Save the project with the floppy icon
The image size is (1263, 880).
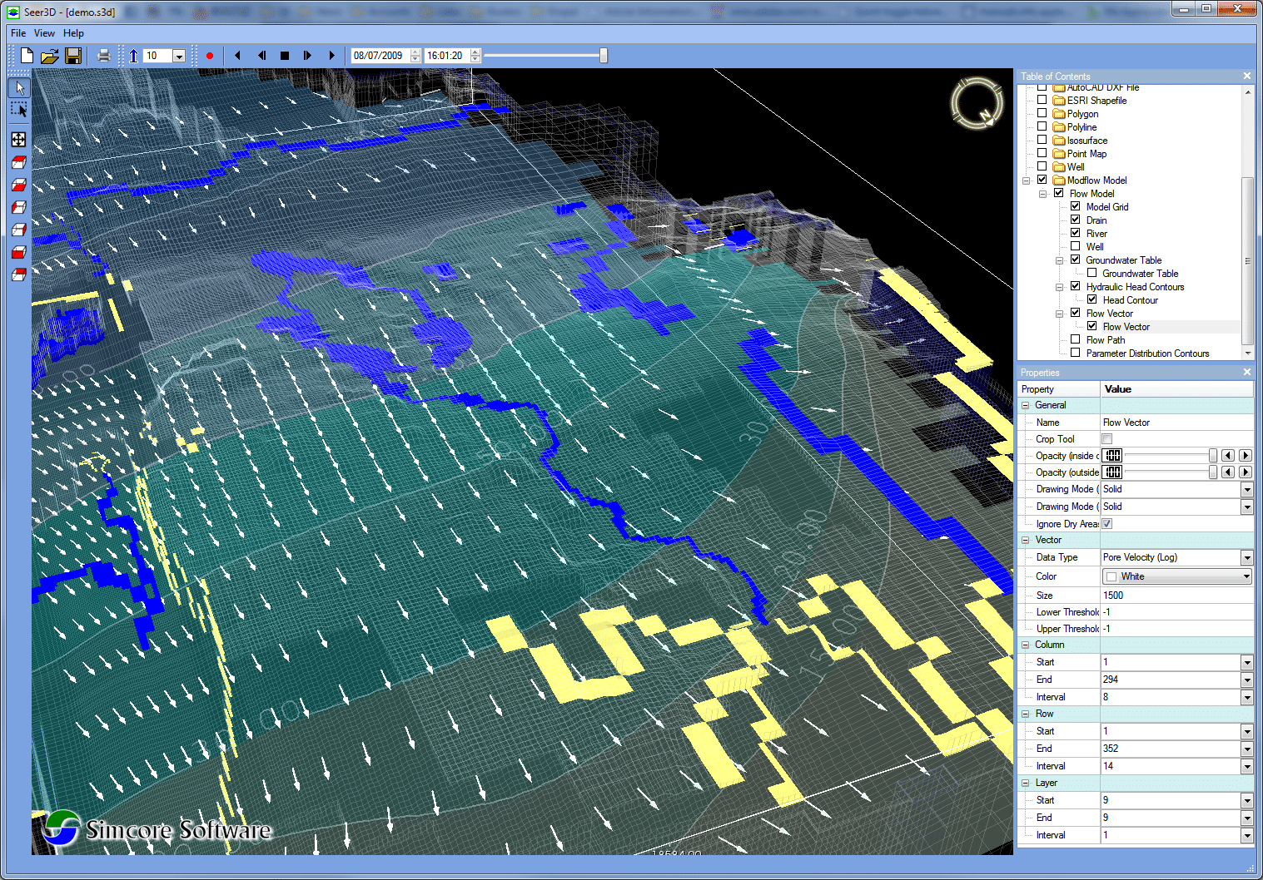click(x=73, y=56)
